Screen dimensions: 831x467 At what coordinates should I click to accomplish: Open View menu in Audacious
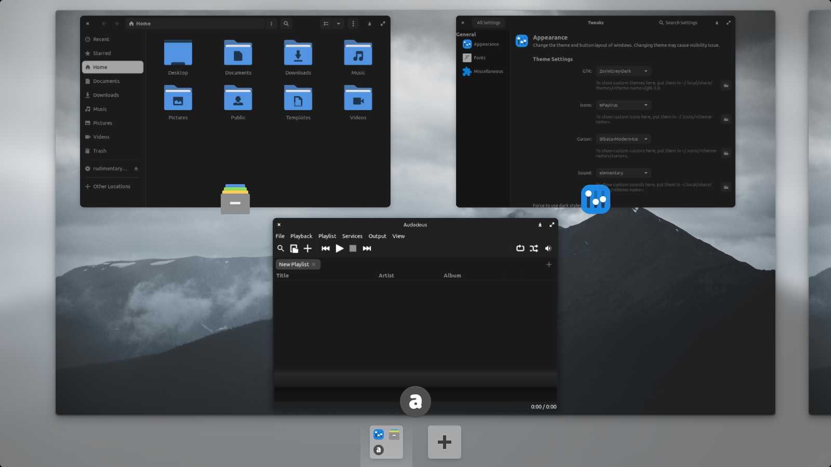click(398, 237)
